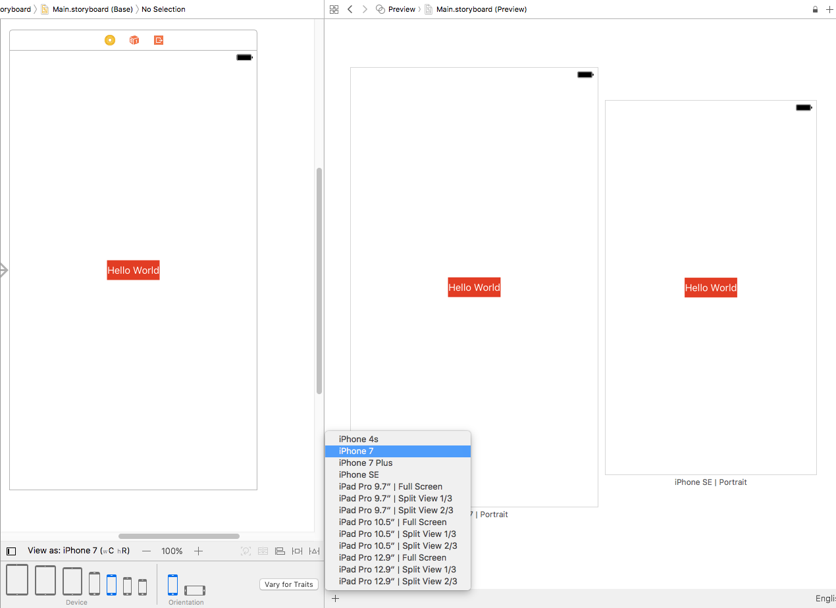Choose iPad Pro 9.7" Full Screen
This screenshot has height=608, width=836.
(398, 486)
